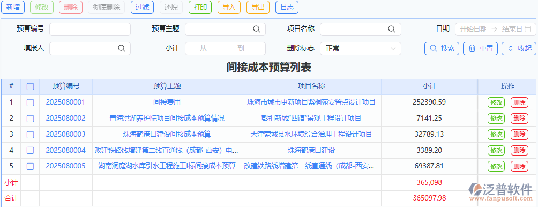This screenshot has height=207, width=538.
Task: Click the 修改 toolbar button
Action: (x=42, y=7)
